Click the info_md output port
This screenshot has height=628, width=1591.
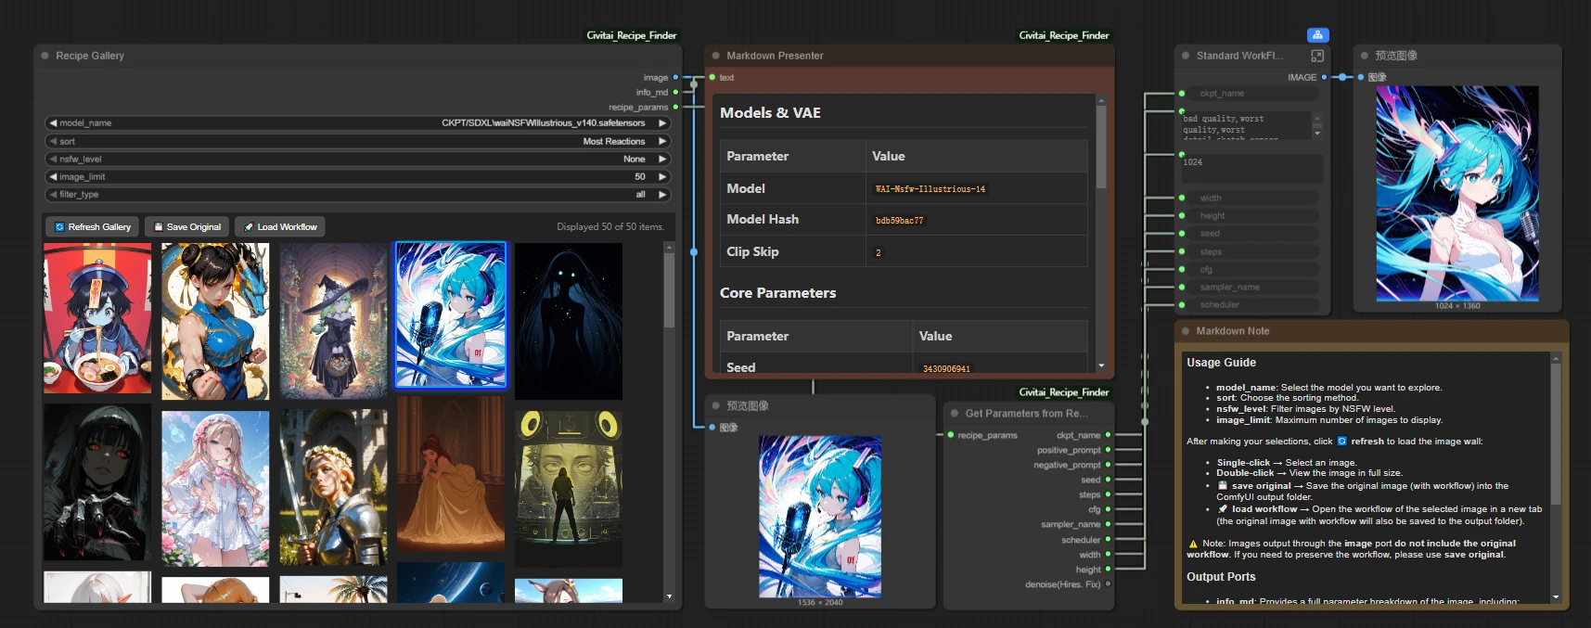pos(675,92)
